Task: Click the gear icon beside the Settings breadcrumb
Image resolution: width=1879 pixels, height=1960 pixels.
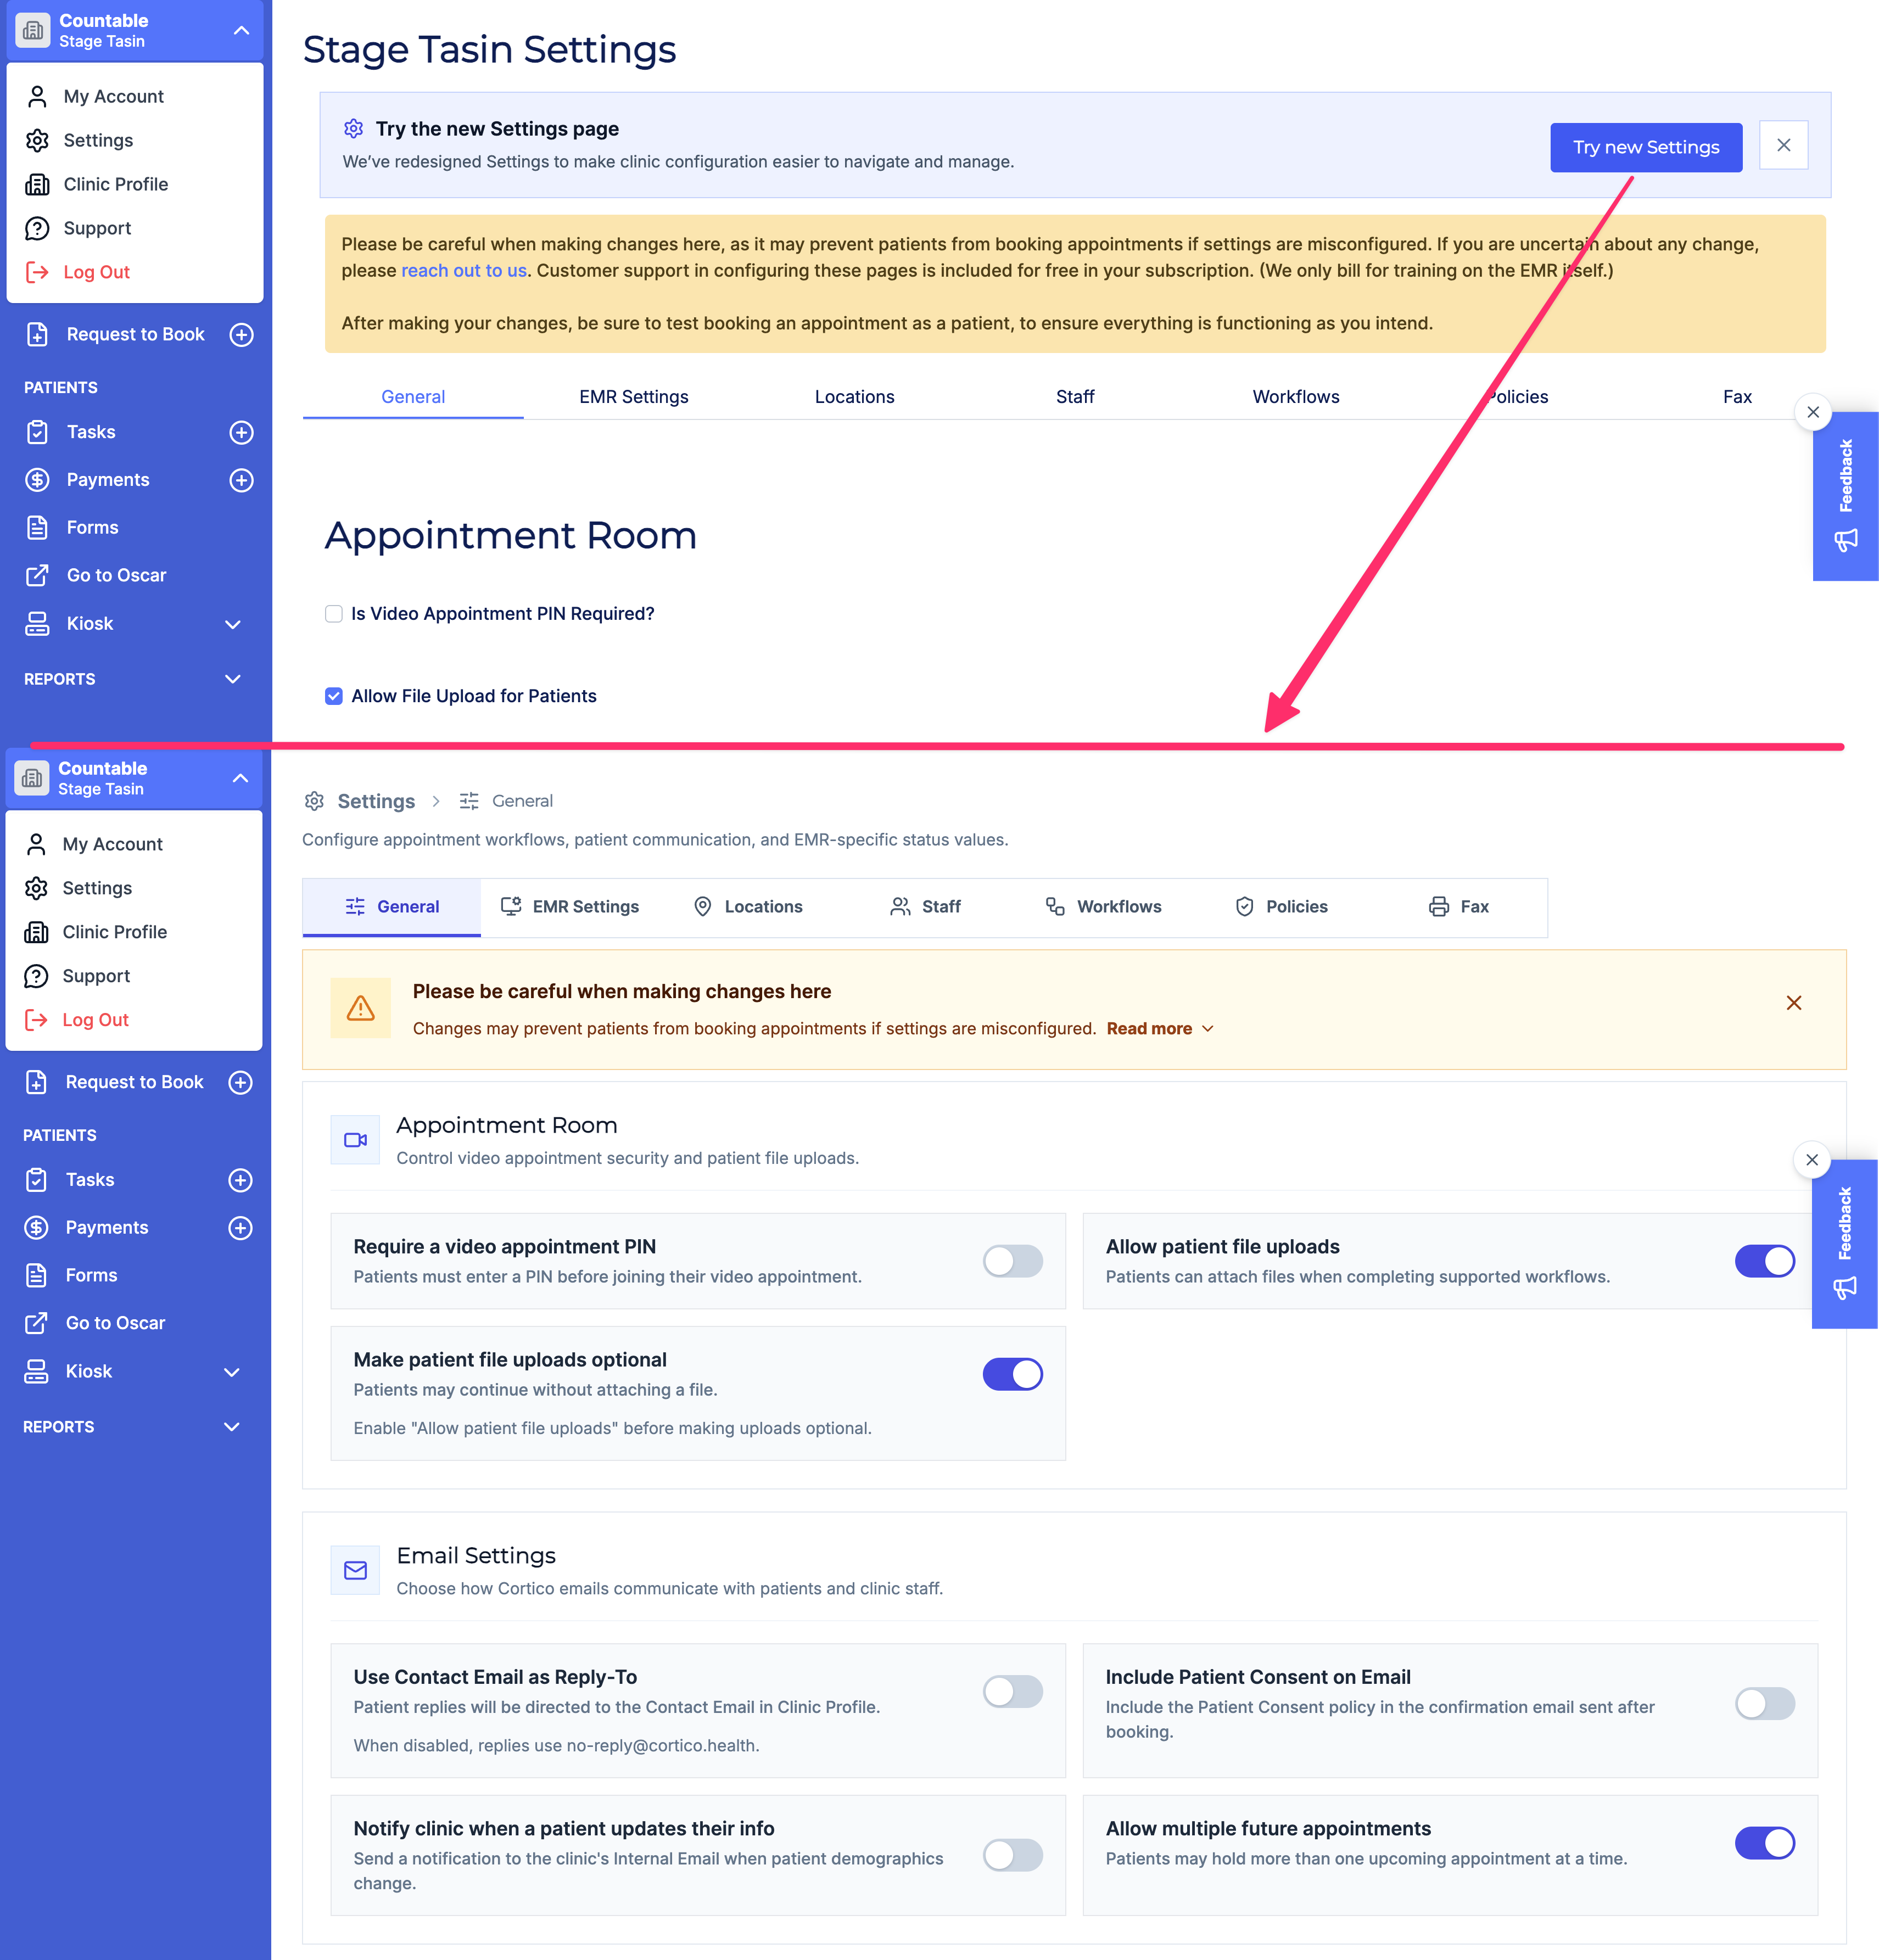Action: point(314,801)
